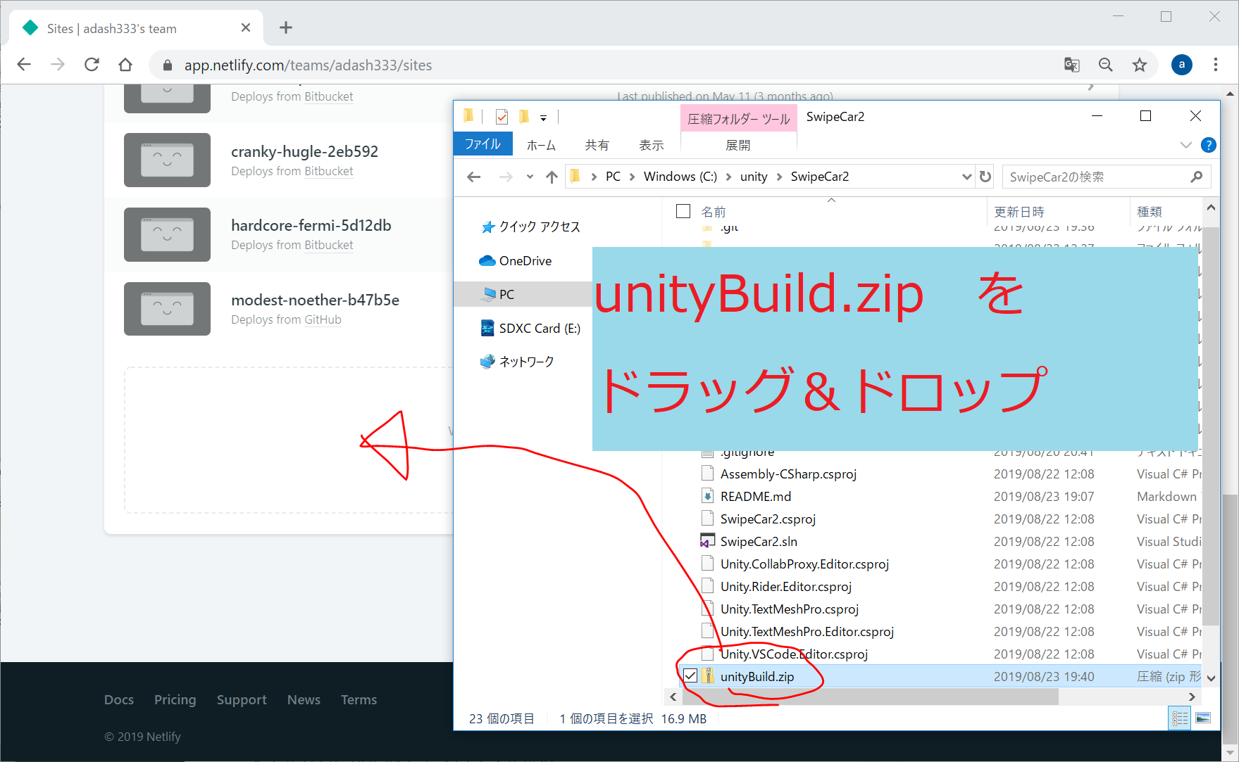Select SDXC Card (E:) in navigation pane

530,329
